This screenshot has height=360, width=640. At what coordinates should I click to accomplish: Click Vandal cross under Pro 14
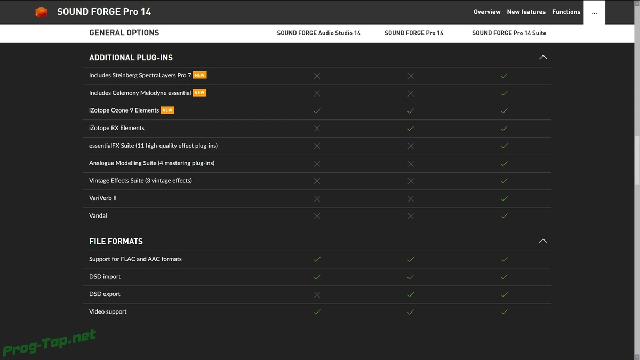point(411,217)
